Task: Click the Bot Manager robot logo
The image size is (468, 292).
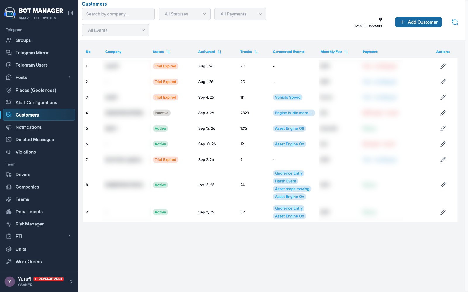Action: tap(10, 13)
